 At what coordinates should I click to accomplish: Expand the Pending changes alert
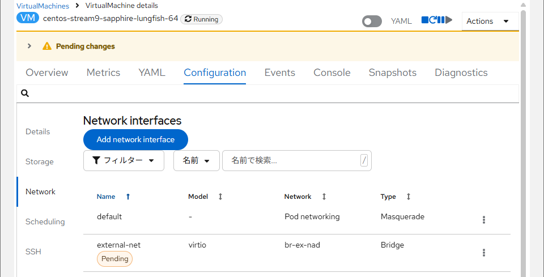click(x=29, y=46)
